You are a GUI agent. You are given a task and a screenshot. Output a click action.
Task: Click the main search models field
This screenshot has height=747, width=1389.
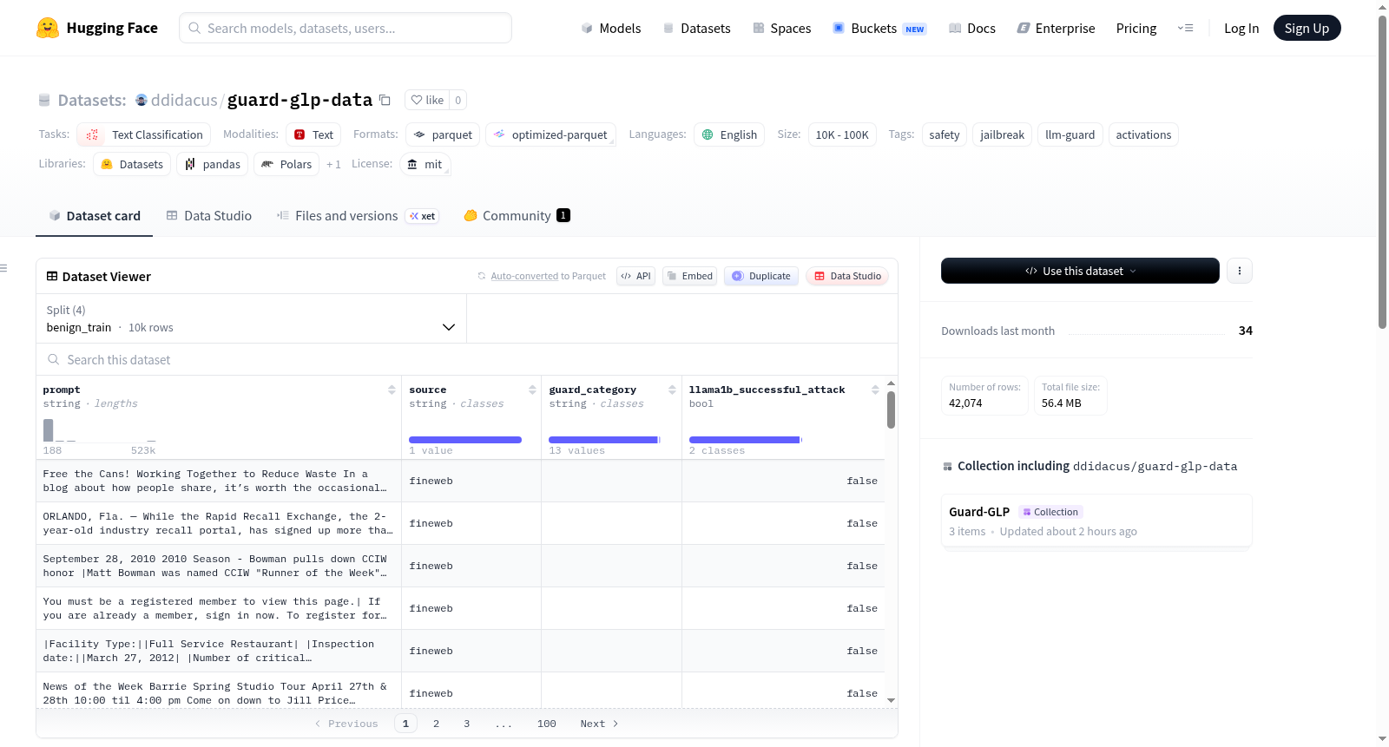(346, 28)
